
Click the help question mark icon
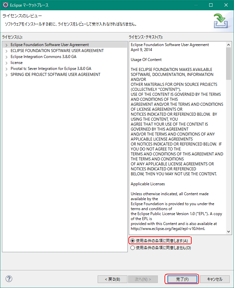(9, 279)
